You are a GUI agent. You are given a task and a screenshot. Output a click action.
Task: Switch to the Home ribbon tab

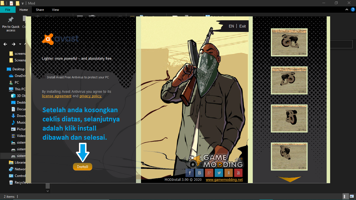pos(24,10)
